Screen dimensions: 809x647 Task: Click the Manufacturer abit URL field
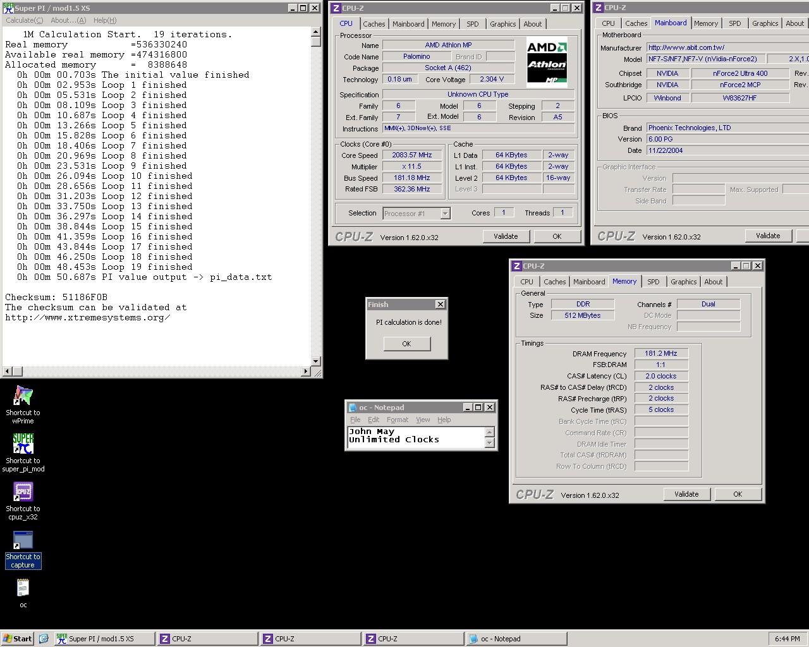[727, 47]
